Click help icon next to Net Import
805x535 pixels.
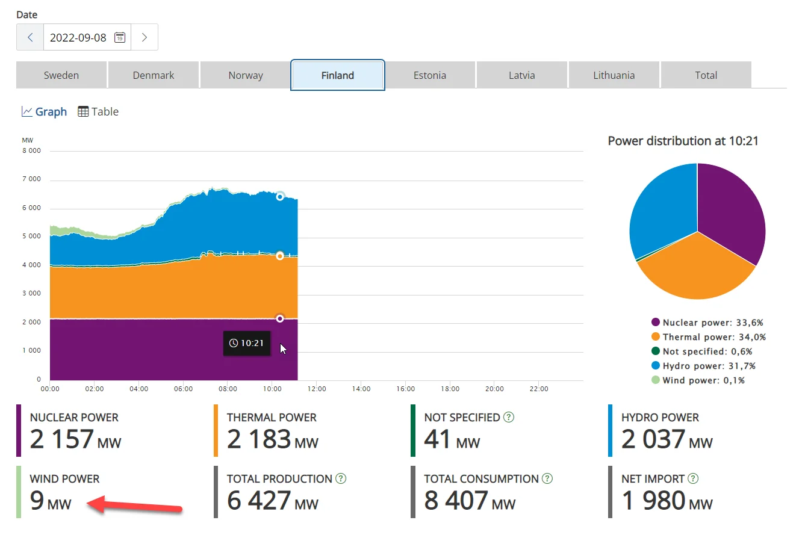click(x=693, y=479)
